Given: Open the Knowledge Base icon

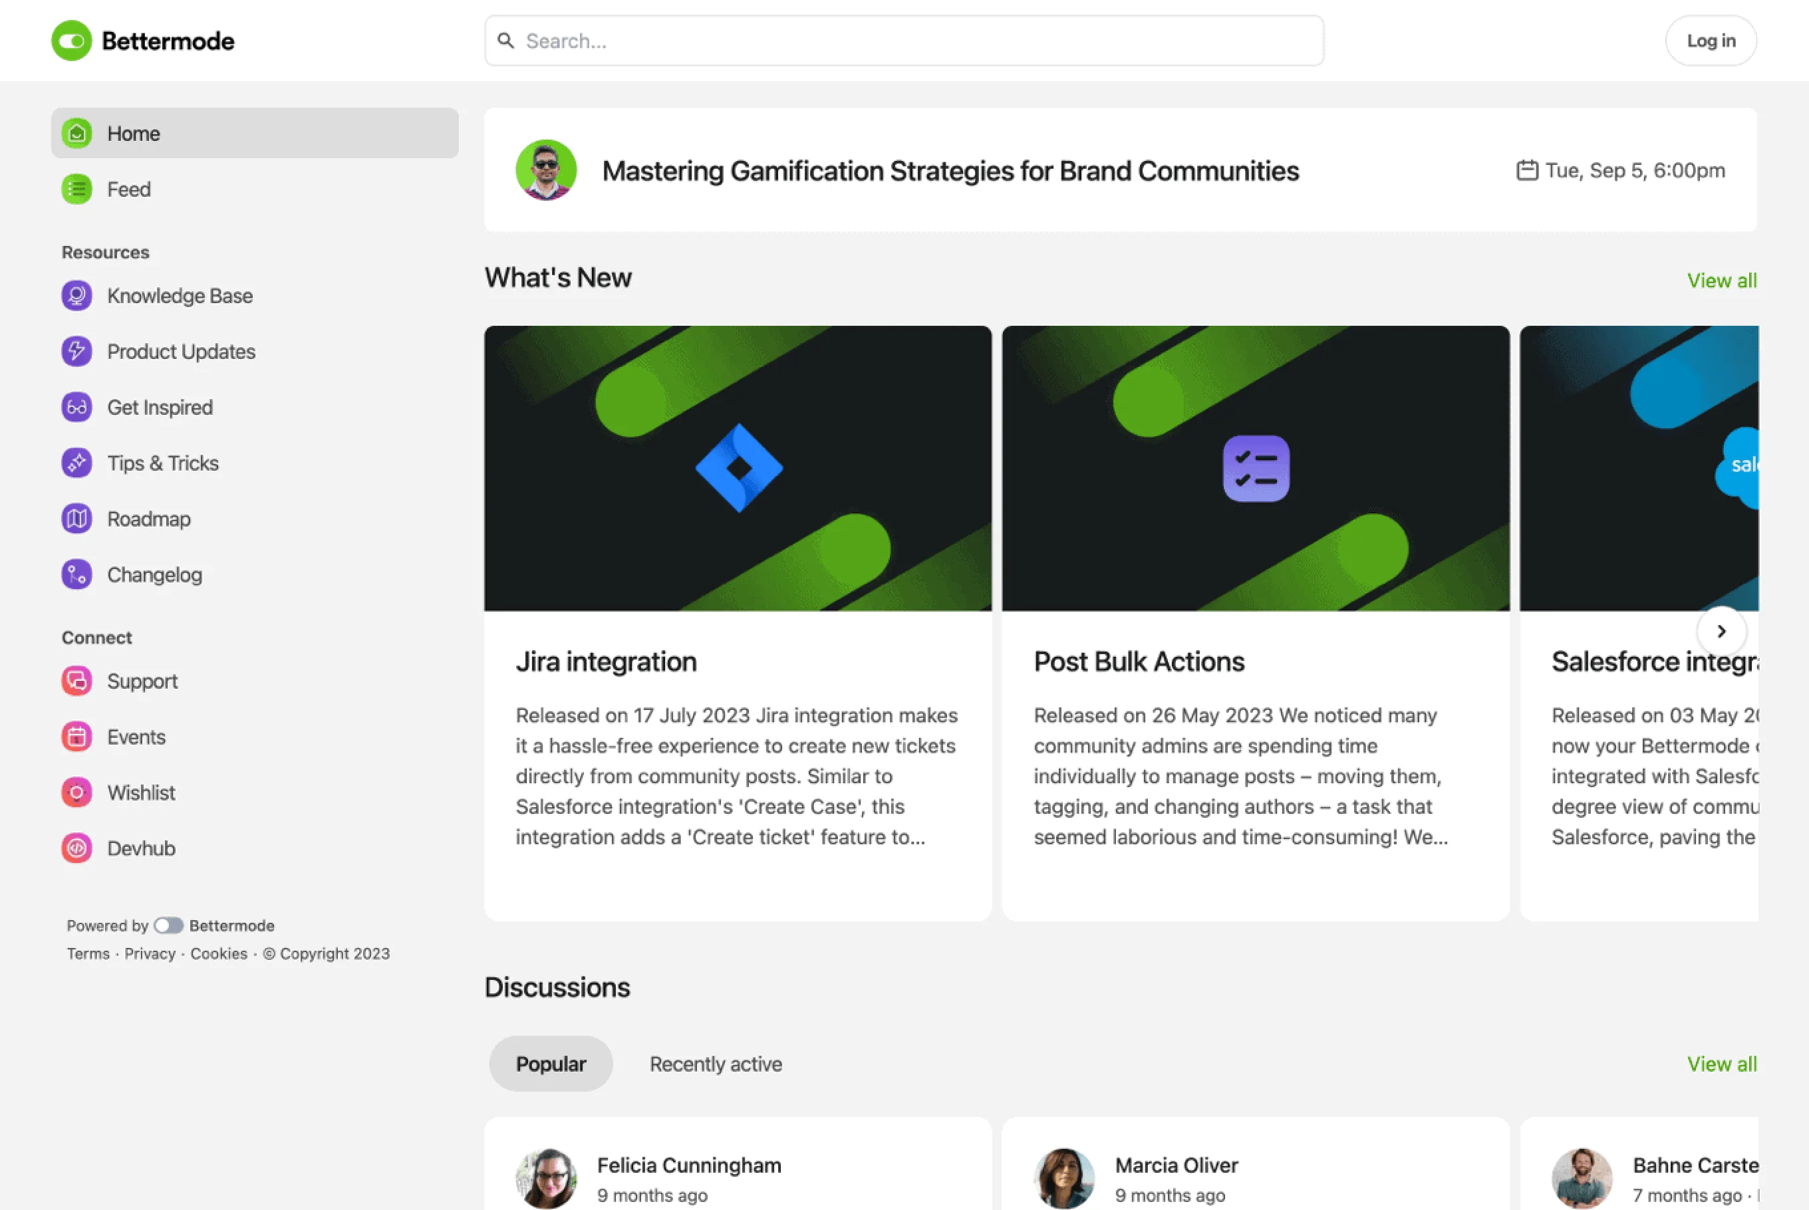Looking at the screenshot, I should click(x=77, y=296).
